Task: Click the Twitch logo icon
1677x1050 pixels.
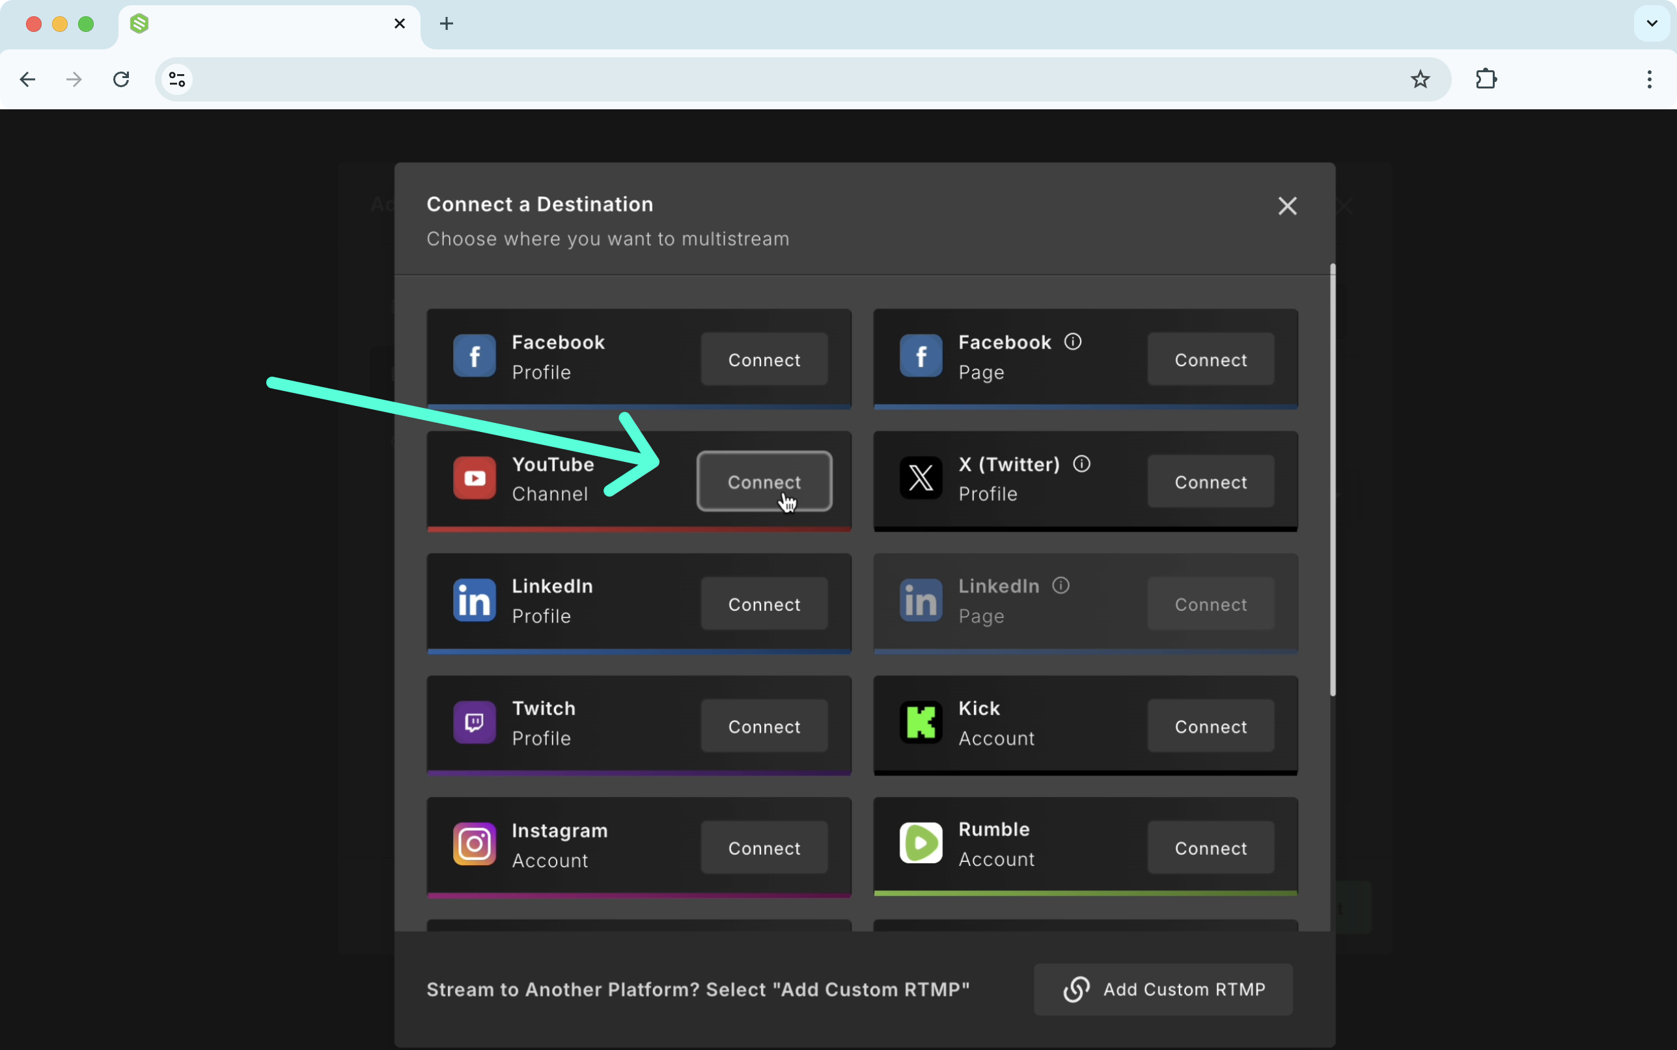Action: coord(475,722)
